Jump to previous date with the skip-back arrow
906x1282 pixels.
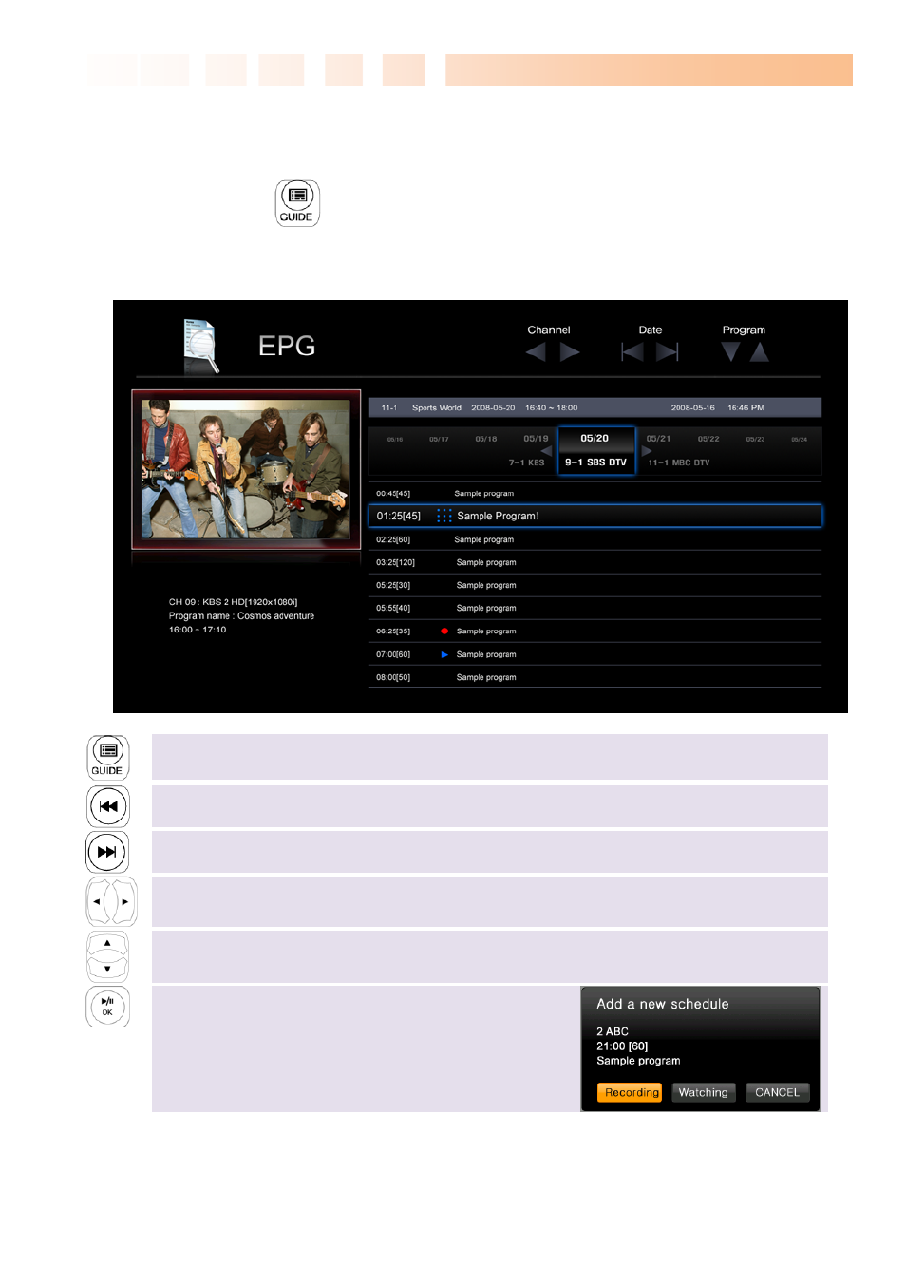click(x=632, y=352)
